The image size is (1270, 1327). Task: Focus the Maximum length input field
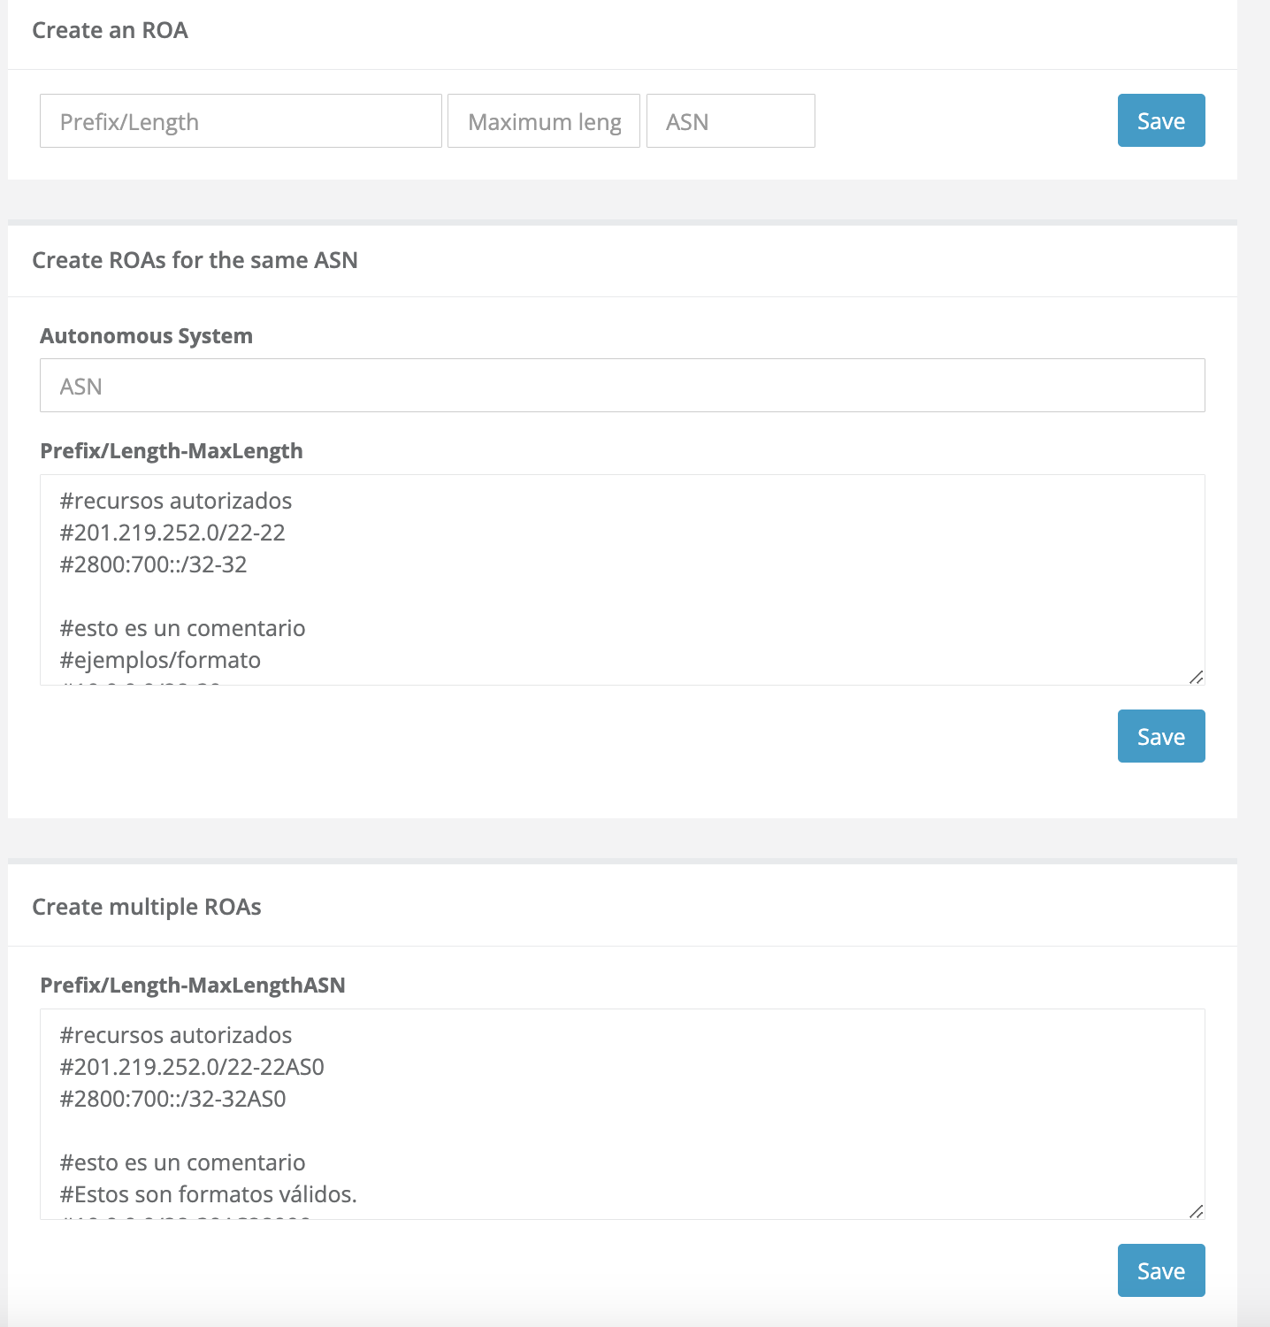tap(543, 121)
